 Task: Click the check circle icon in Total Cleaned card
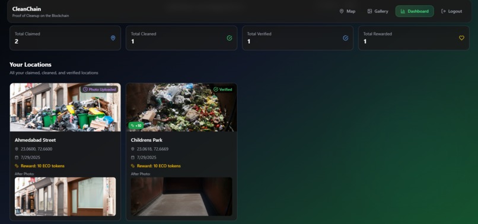point(230,38)
